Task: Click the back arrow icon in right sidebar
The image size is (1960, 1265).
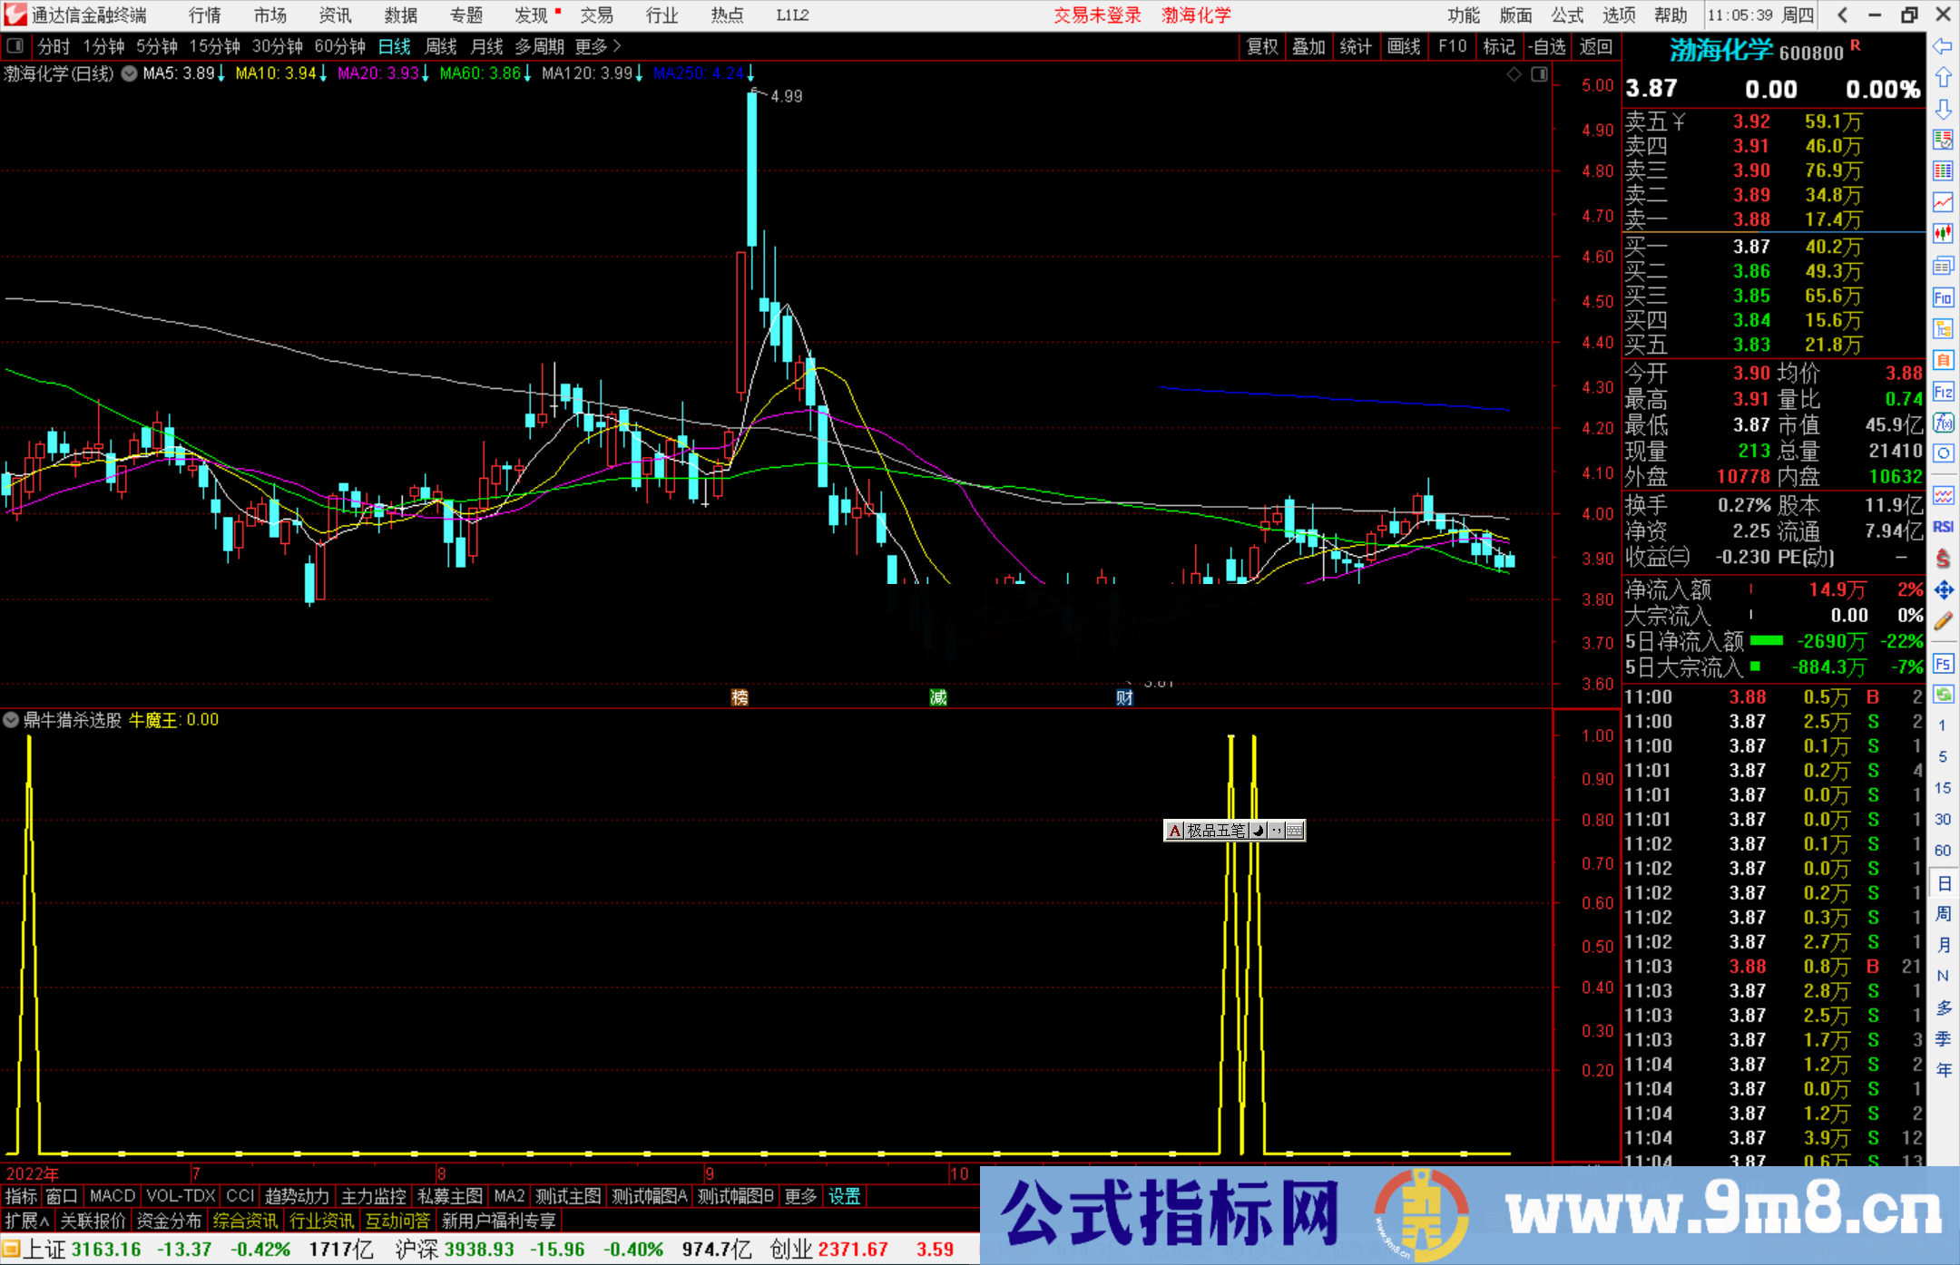Action: [x=1943, y=46]
